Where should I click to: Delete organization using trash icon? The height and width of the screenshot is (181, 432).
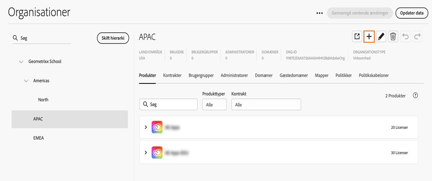pyautogui.click(x=393, y=37)
